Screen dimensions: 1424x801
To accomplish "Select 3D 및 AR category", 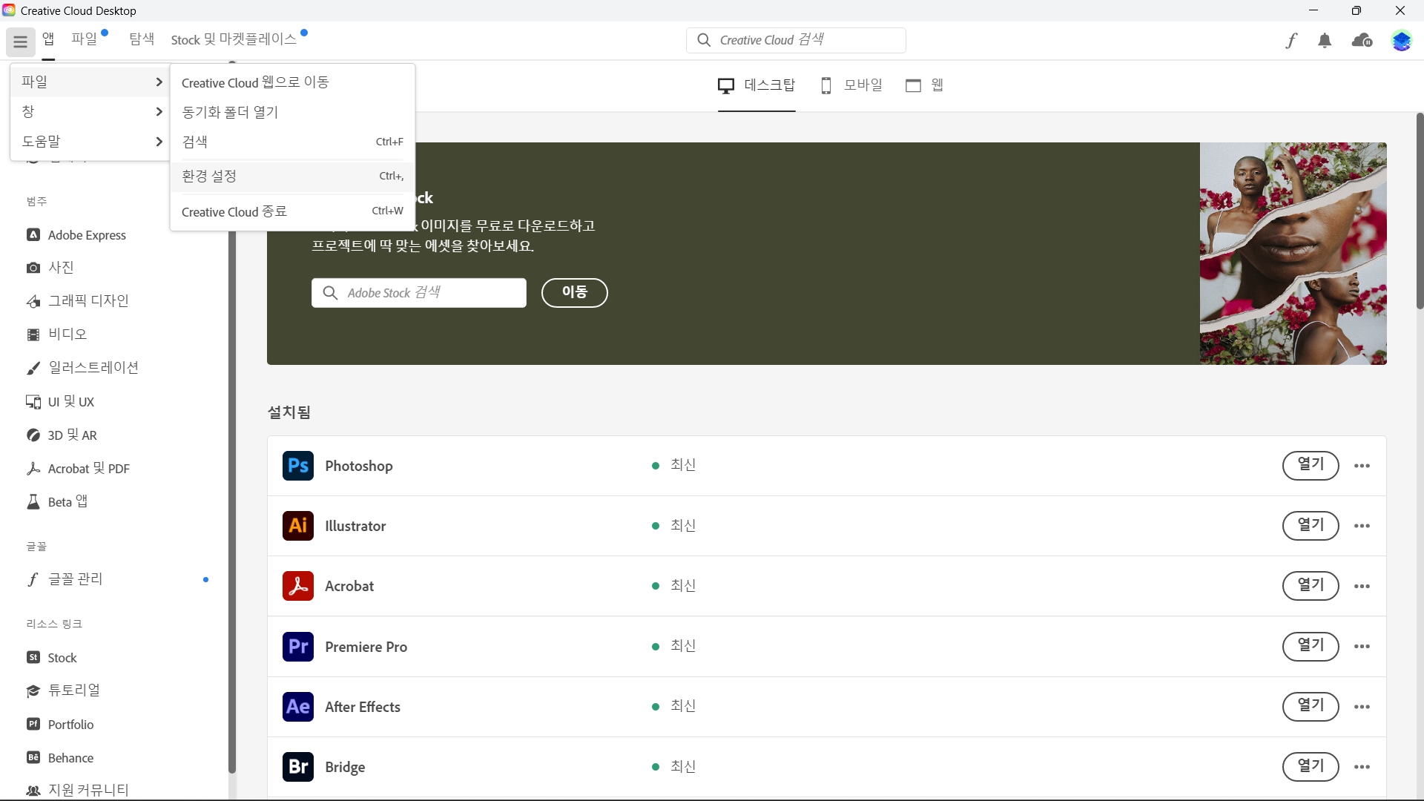I will tap(62, 435).
